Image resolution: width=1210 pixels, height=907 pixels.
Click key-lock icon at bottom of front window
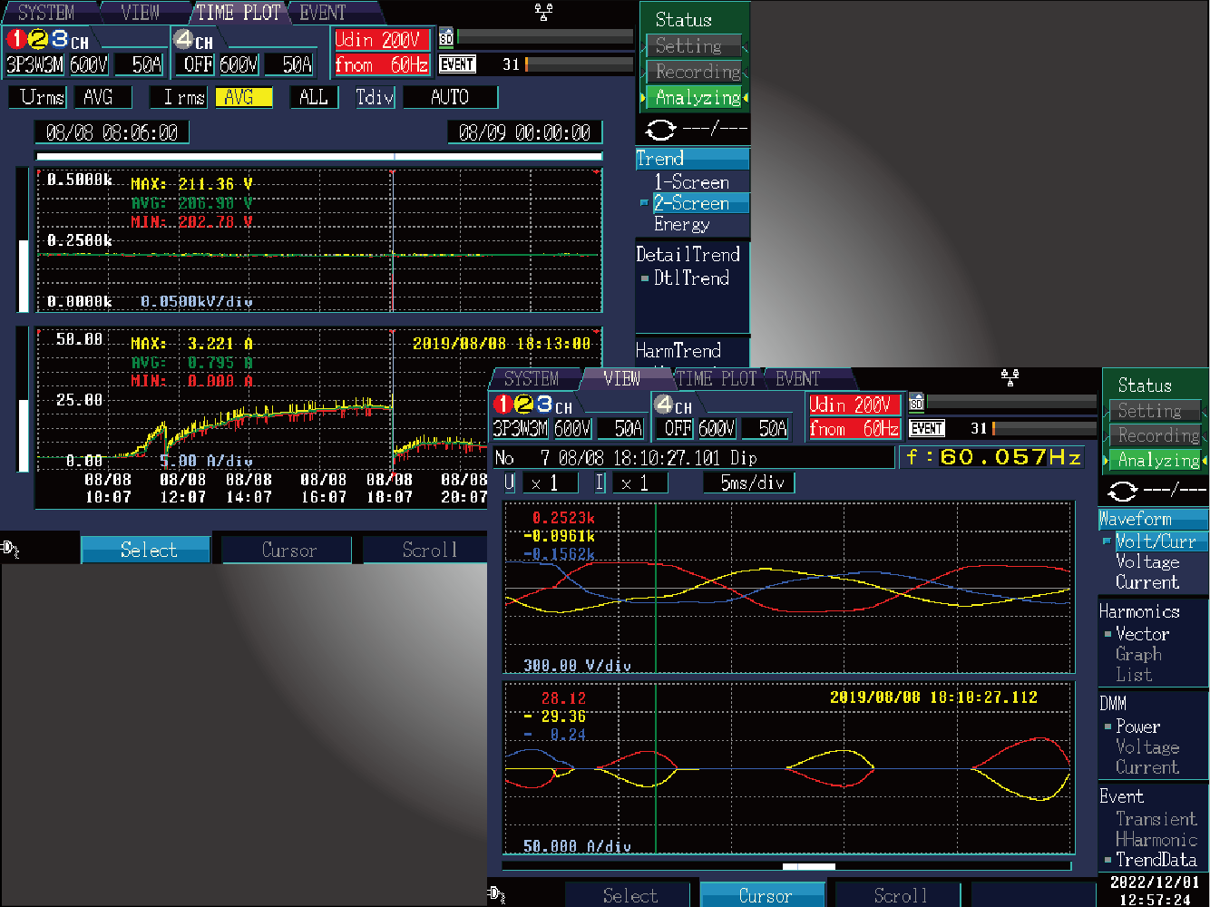(496, 894)
